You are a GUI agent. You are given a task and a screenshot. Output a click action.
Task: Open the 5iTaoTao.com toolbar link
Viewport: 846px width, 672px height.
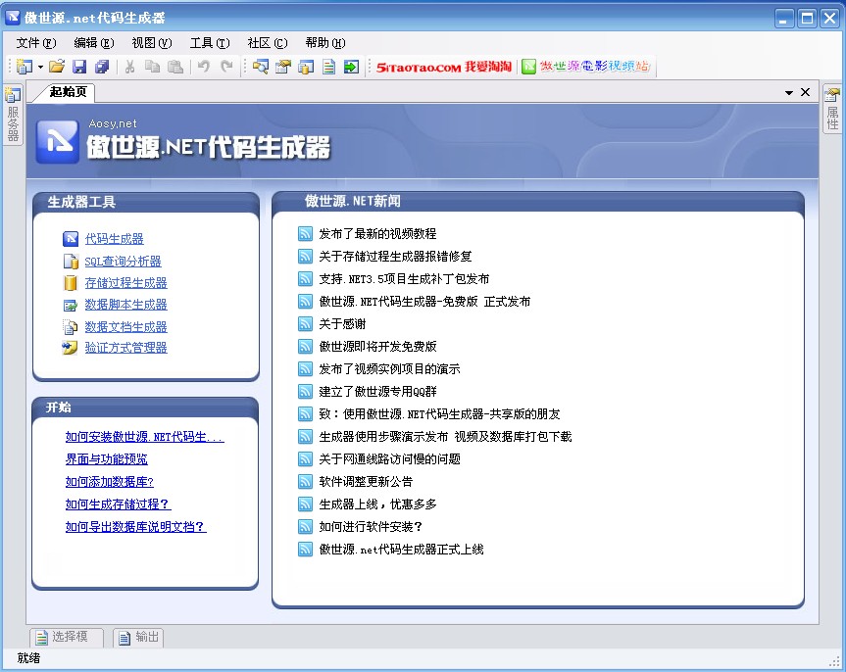pos(444,67)
